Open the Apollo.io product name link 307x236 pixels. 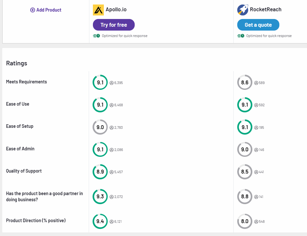click(116, 10)
